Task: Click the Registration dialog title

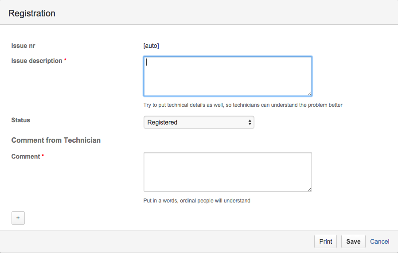Action: [32, 13]
